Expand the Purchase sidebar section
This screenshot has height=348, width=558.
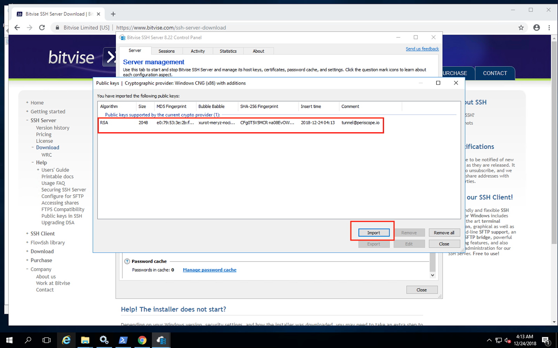[27, 260]
